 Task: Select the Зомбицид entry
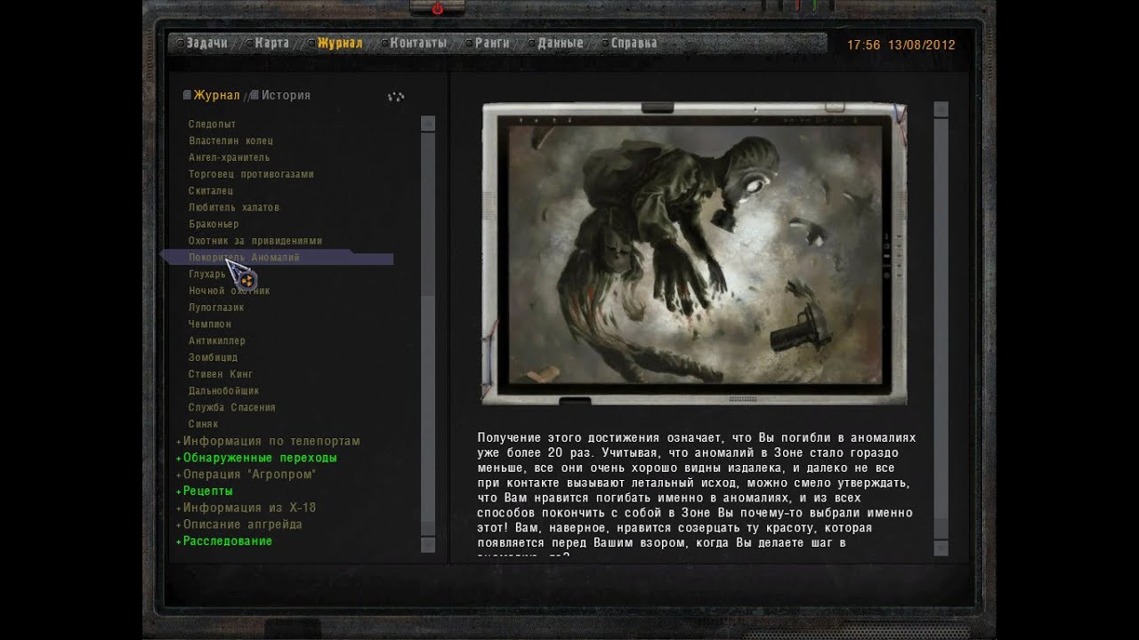coord(213,357)
